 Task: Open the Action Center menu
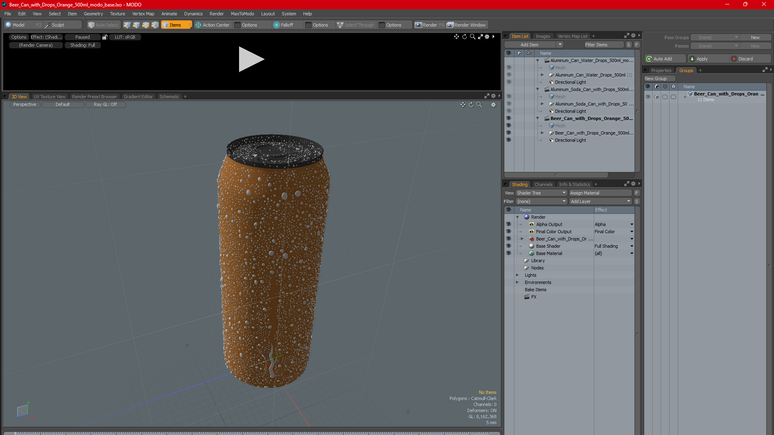click(x=212, y=25)
